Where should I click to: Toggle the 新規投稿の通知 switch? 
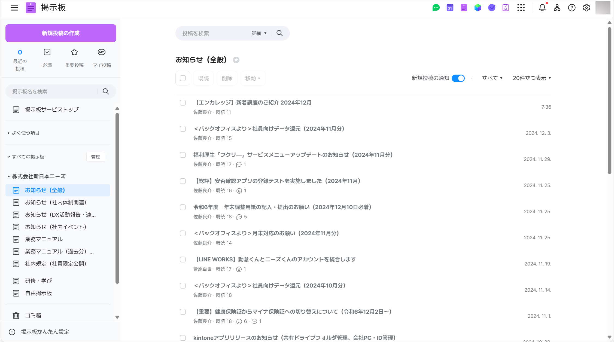(x=458, y=78)
